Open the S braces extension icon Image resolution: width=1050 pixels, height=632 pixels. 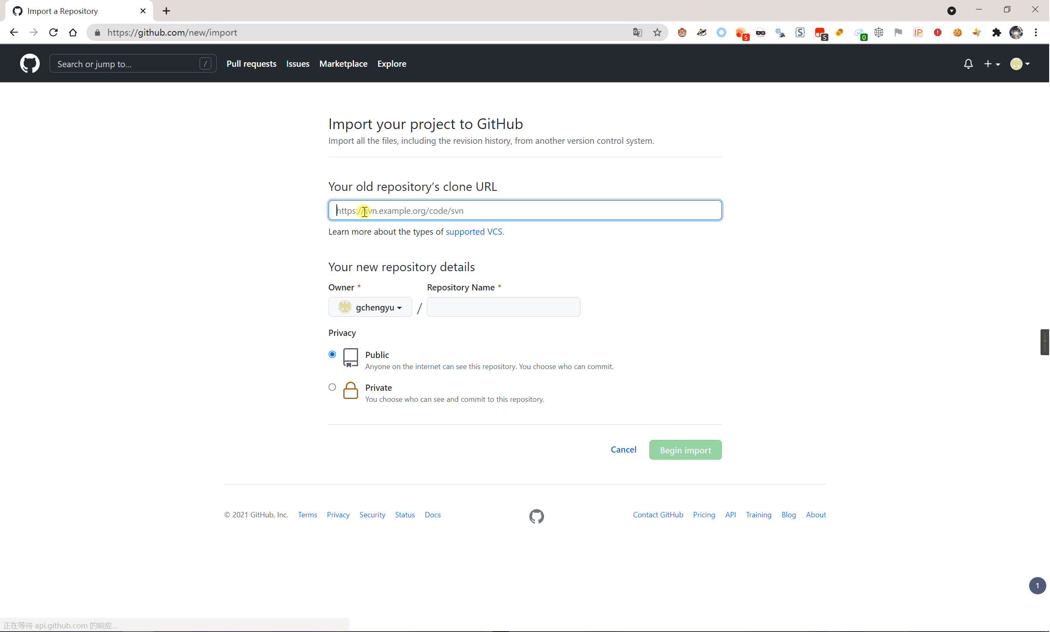[x=800, y=32]
